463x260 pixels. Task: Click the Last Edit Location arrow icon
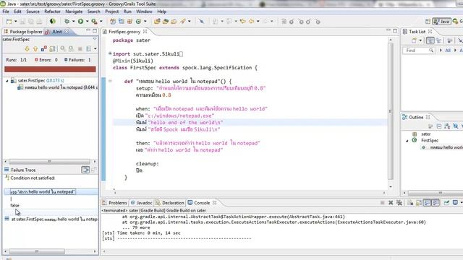click(243, 22)
